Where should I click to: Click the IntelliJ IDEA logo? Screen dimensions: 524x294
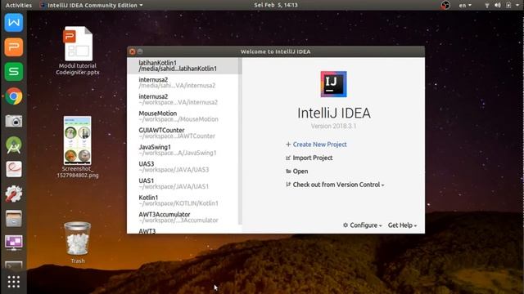click(x=333, y=84)
